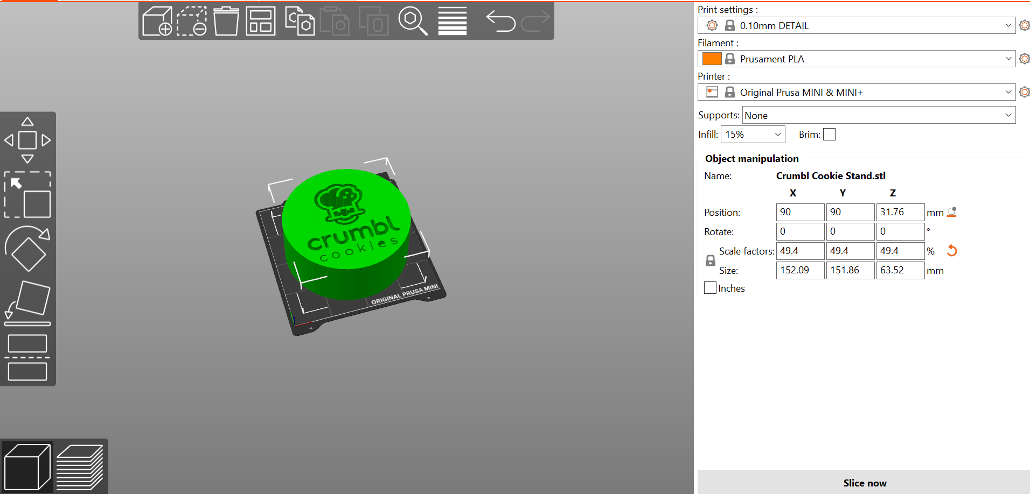Click the Position Y field
Viewport: 1030px width, 494px height.
click(850, 212)
